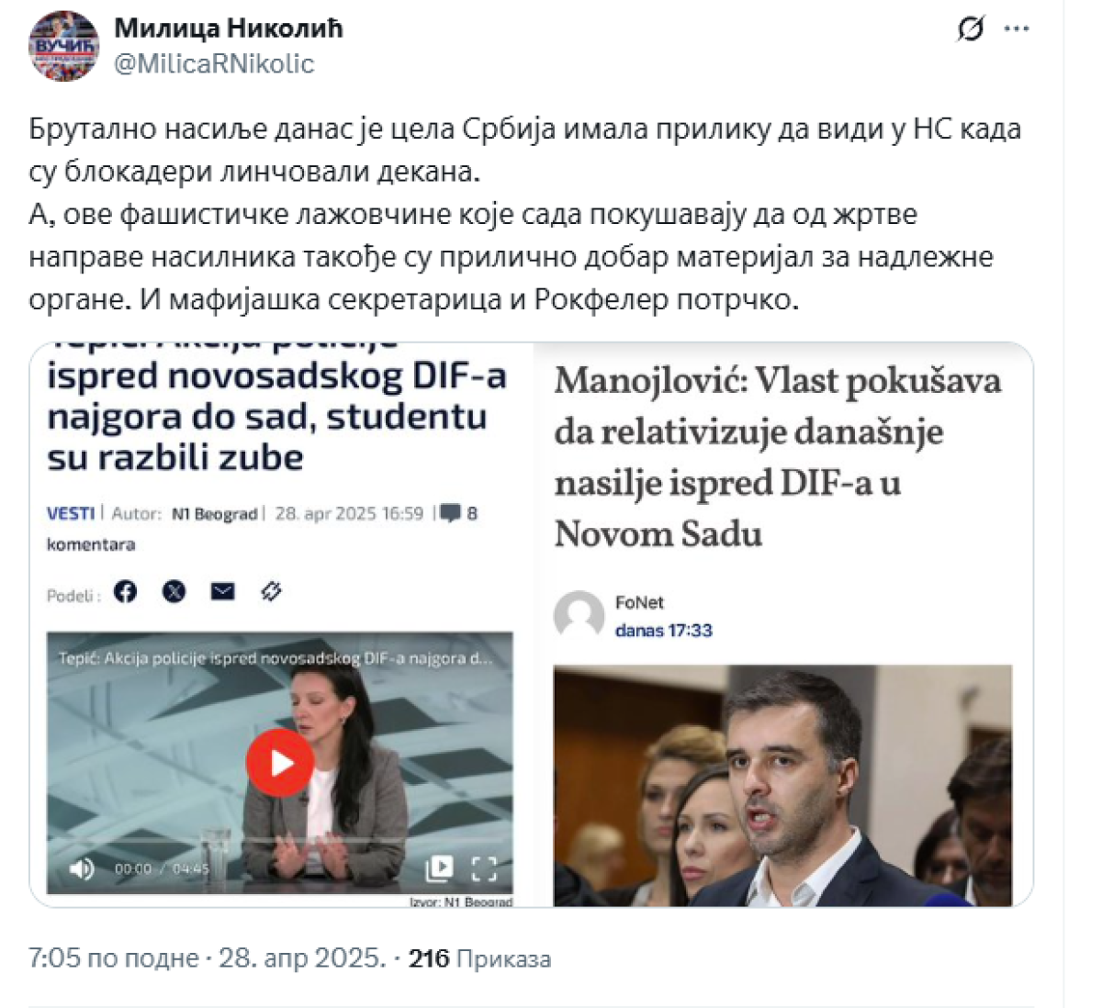Open the @MilicaRNikolic handle link

click(214, 64)
